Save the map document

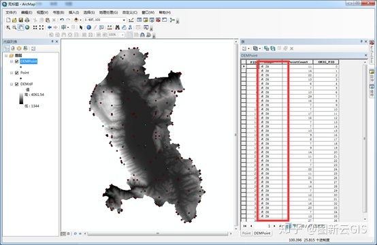(21, 20)
